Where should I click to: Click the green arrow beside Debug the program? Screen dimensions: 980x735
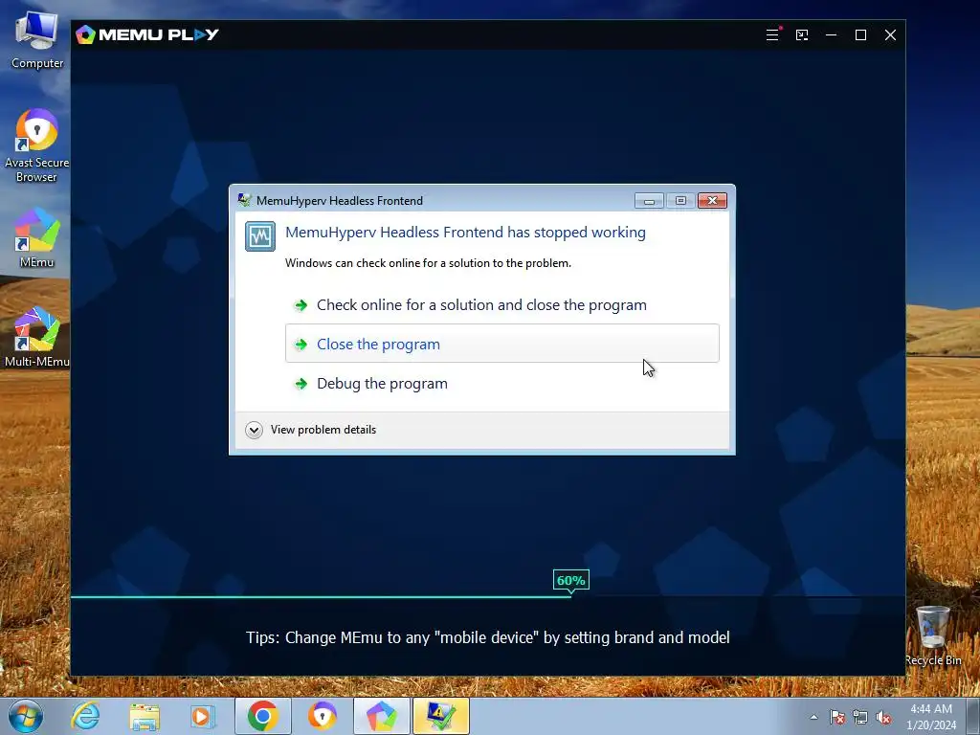point(301,384)
